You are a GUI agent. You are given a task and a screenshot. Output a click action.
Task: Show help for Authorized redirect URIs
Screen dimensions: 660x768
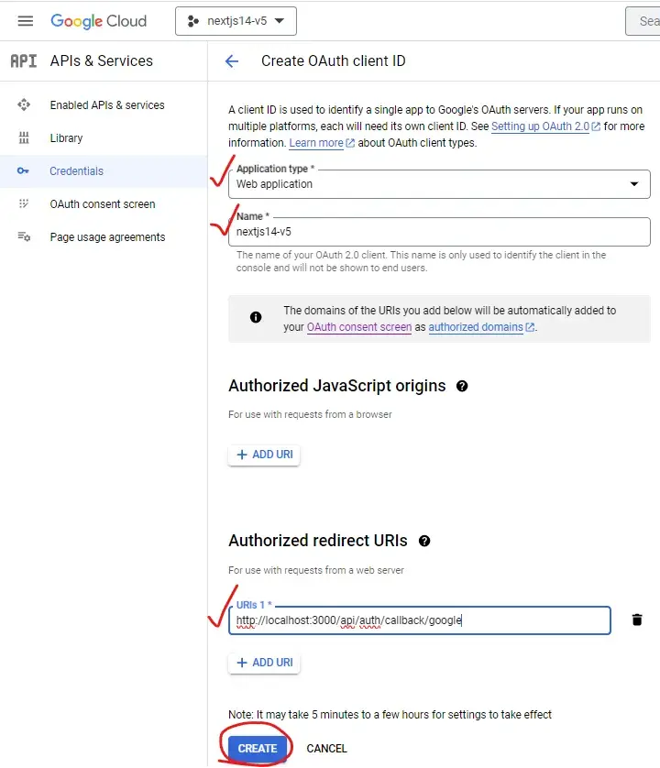pos(424,542)
